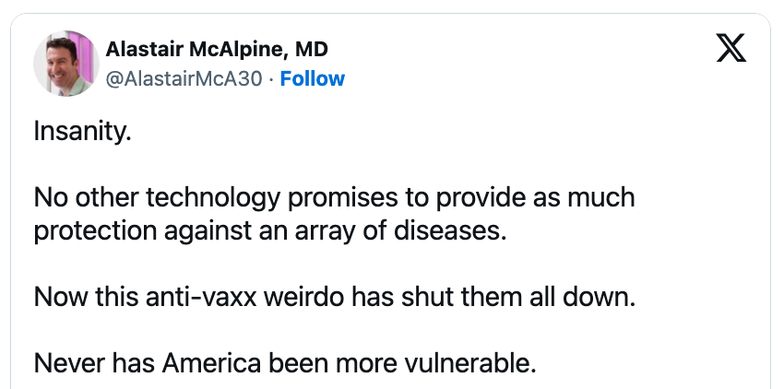Open the @AlastairMcA30 handle link
The height and width of the screenshot is (389, 784).
tap(184, 78)
